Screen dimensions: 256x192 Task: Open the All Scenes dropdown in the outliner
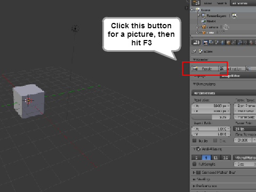pos(243,3)
